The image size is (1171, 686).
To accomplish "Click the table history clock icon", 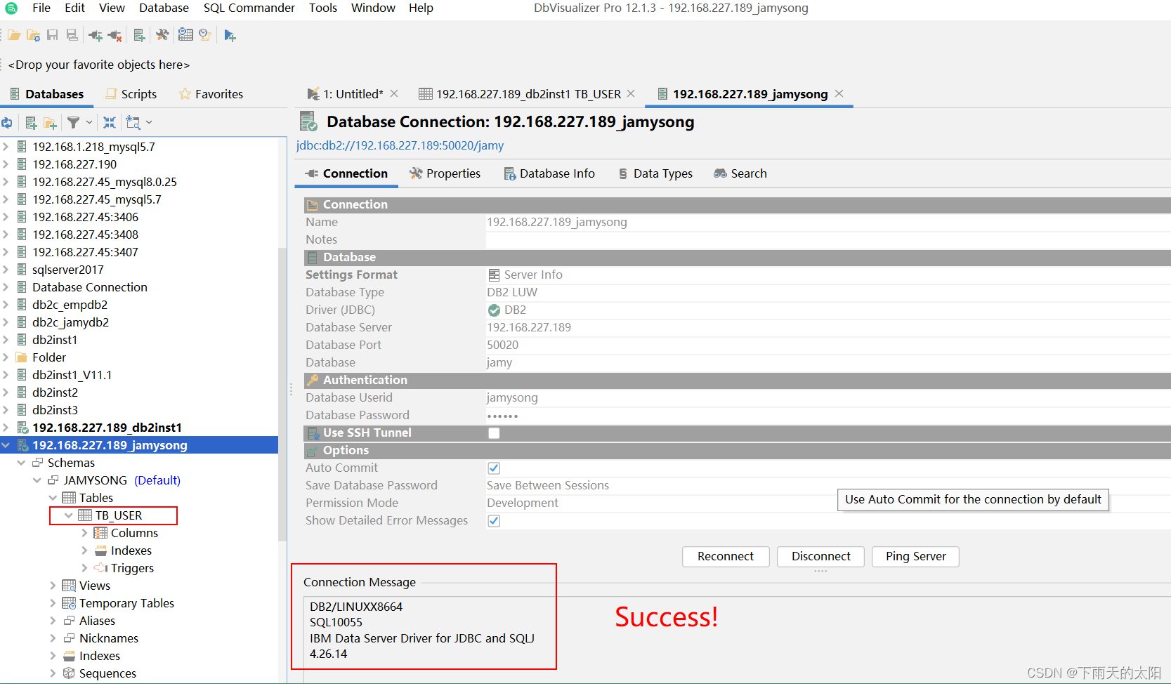I will pyautogui.click(x=185, y=34).
